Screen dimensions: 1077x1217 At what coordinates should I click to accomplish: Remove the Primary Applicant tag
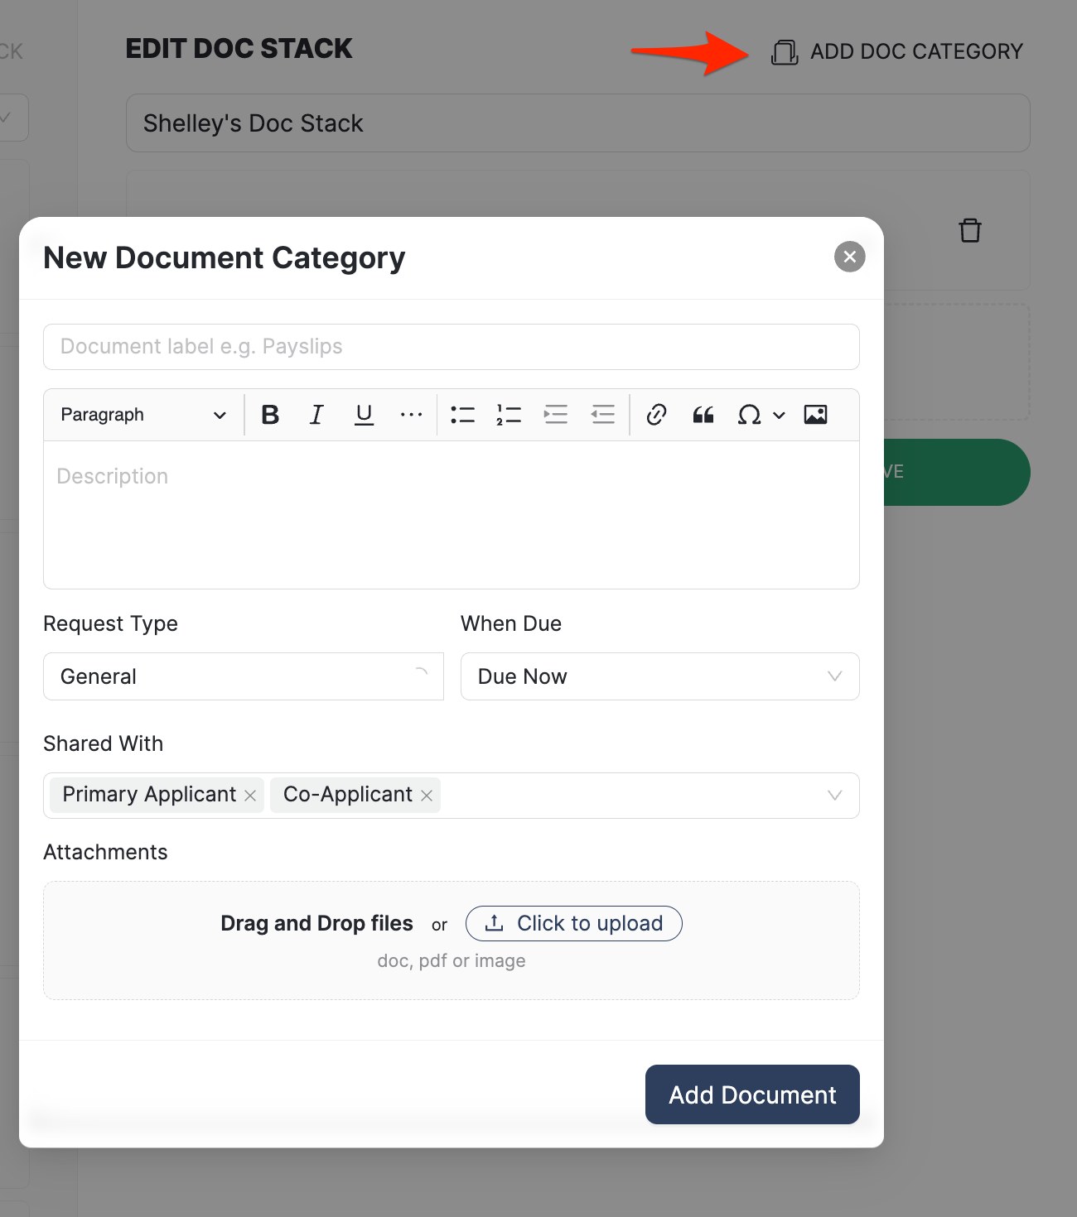coord(249,795)
